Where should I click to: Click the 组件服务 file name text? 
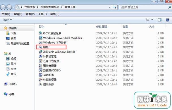[x=48, y=84]
